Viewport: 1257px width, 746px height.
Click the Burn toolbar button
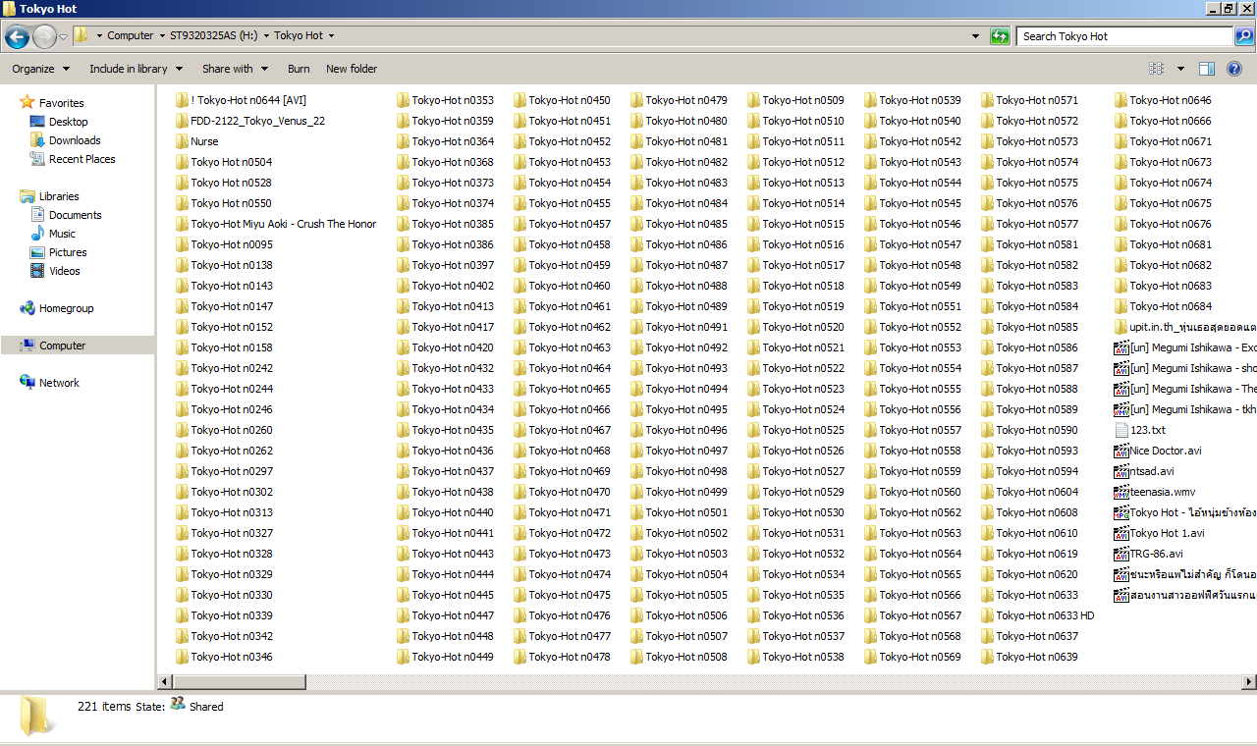click(299, 69)
